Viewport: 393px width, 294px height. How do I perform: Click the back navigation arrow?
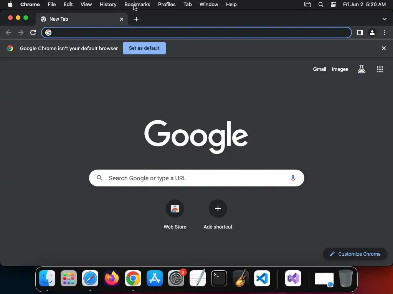coord(8,33)
